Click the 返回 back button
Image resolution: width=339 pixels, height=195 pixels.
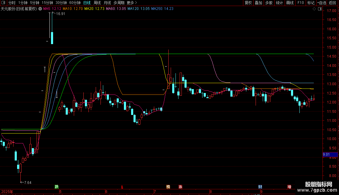pos(332,3)
